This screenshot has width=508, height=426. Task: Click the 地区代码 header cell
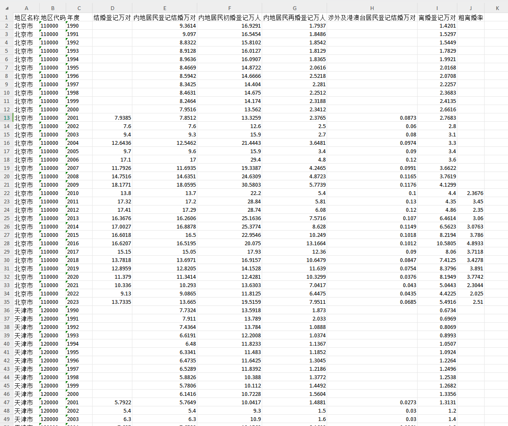[x=53, y=17]
